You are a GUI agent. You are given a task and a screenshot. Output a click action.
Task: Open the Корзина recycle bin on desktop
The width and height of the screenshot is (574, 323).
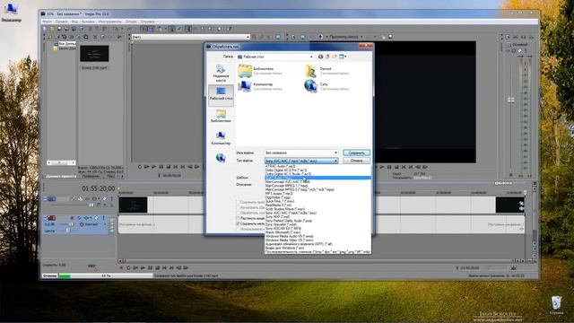pyautogui.click(x=556, y=305)
